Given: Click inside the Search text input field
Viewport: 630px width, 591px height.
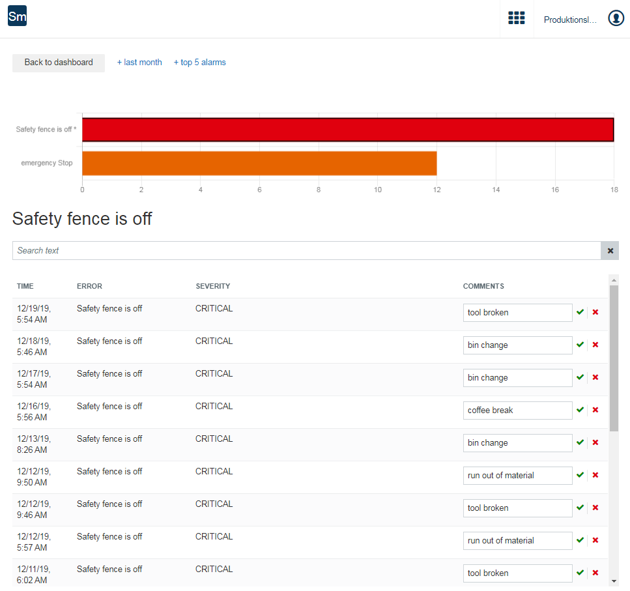Looking at the screenshot, I should tap(261, 250).
